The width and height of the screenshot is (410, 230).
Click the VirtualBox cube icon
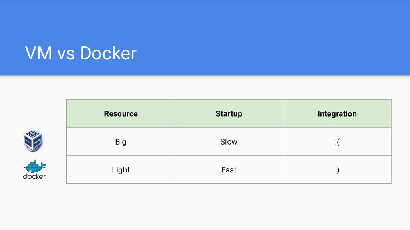coord(33,142)
